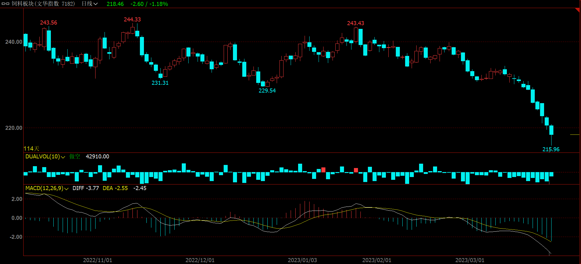Select the 2023/01/03 date marker
This screenshot has width=581, height=264.
pyautogui.click(x=302, y=260)
